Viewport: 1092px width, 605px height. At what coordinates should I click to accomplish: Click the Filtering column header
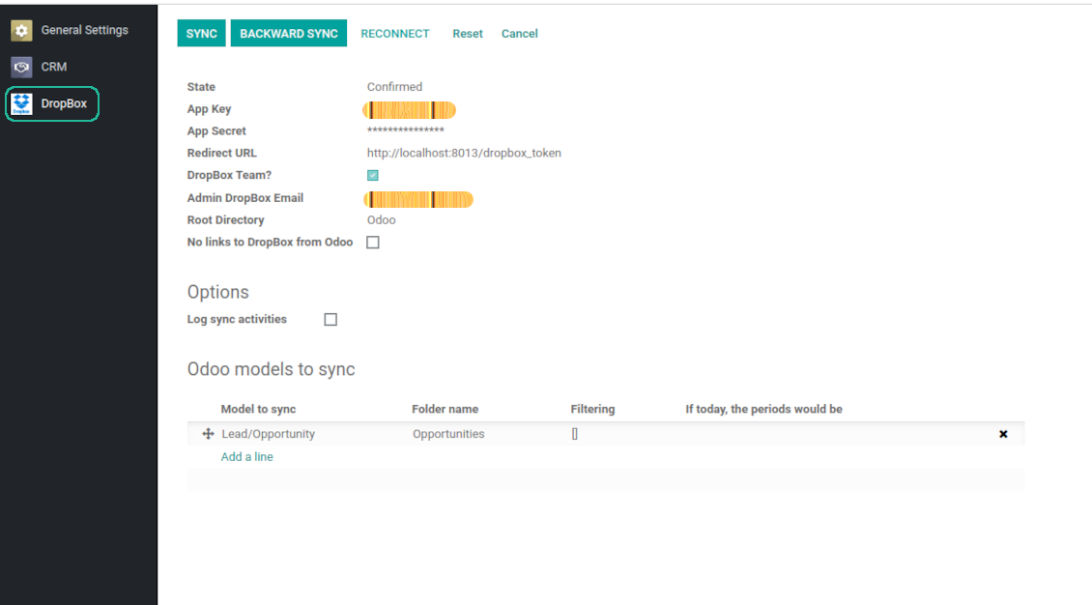click(x=592, y=410)
